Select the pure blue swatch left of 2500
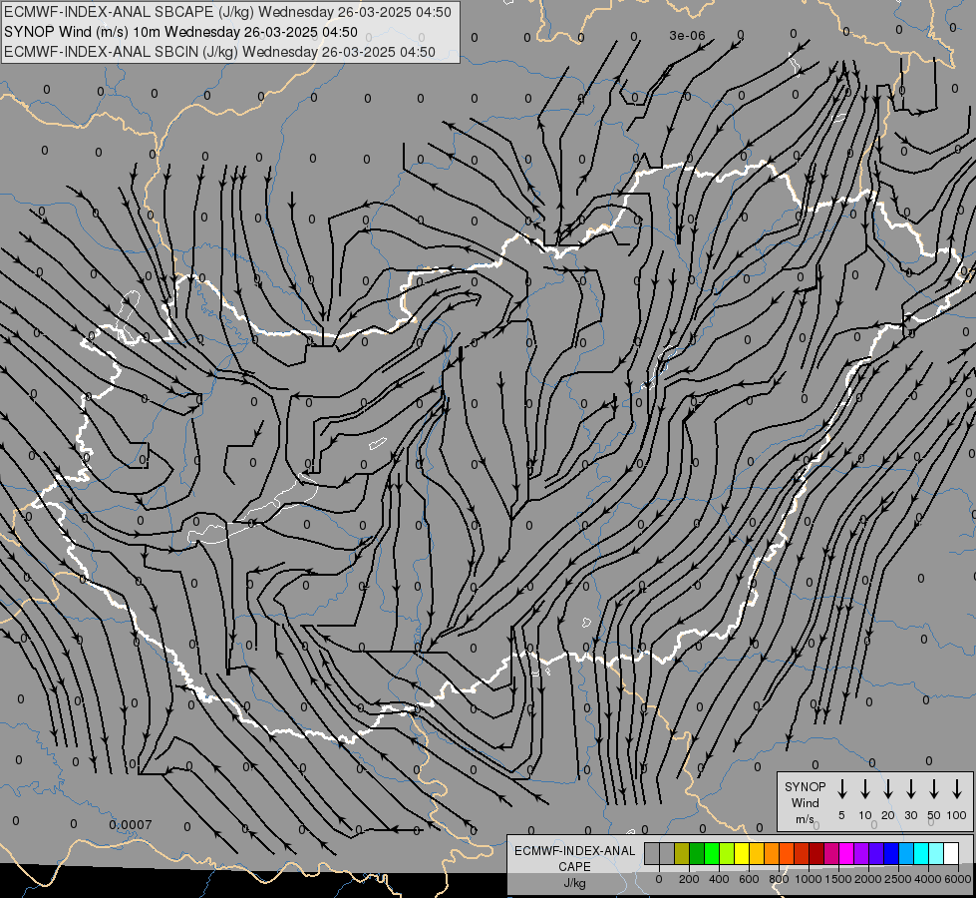The height and width of the screenshot is (898, 976). click(x=891, y=854)
